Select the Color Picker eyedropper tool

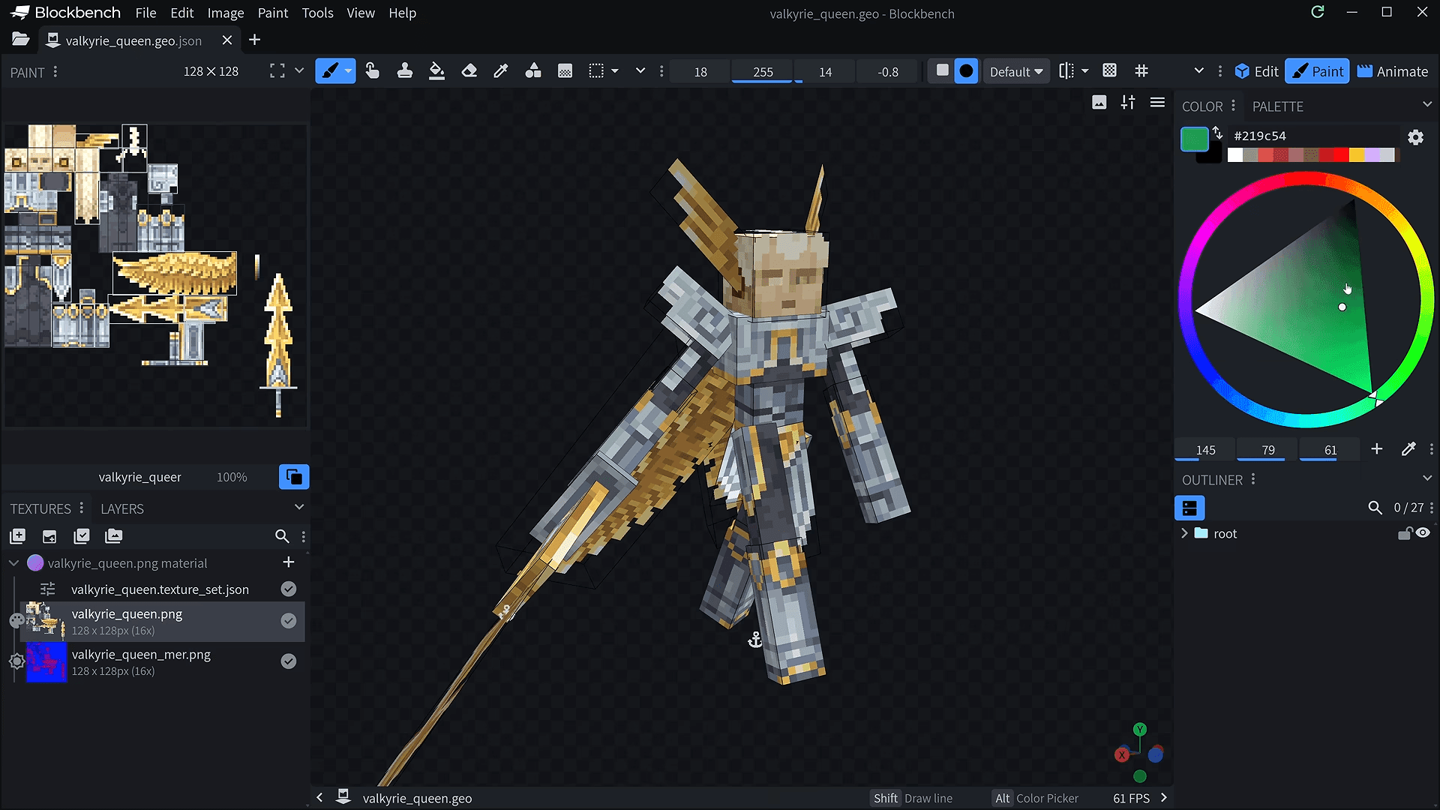[x=501, y=71]
